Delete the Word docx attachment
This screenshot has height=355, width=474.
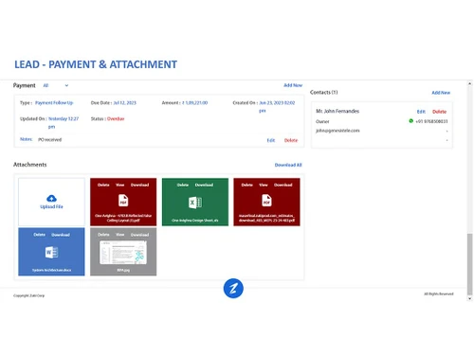(x=40, y=235)
